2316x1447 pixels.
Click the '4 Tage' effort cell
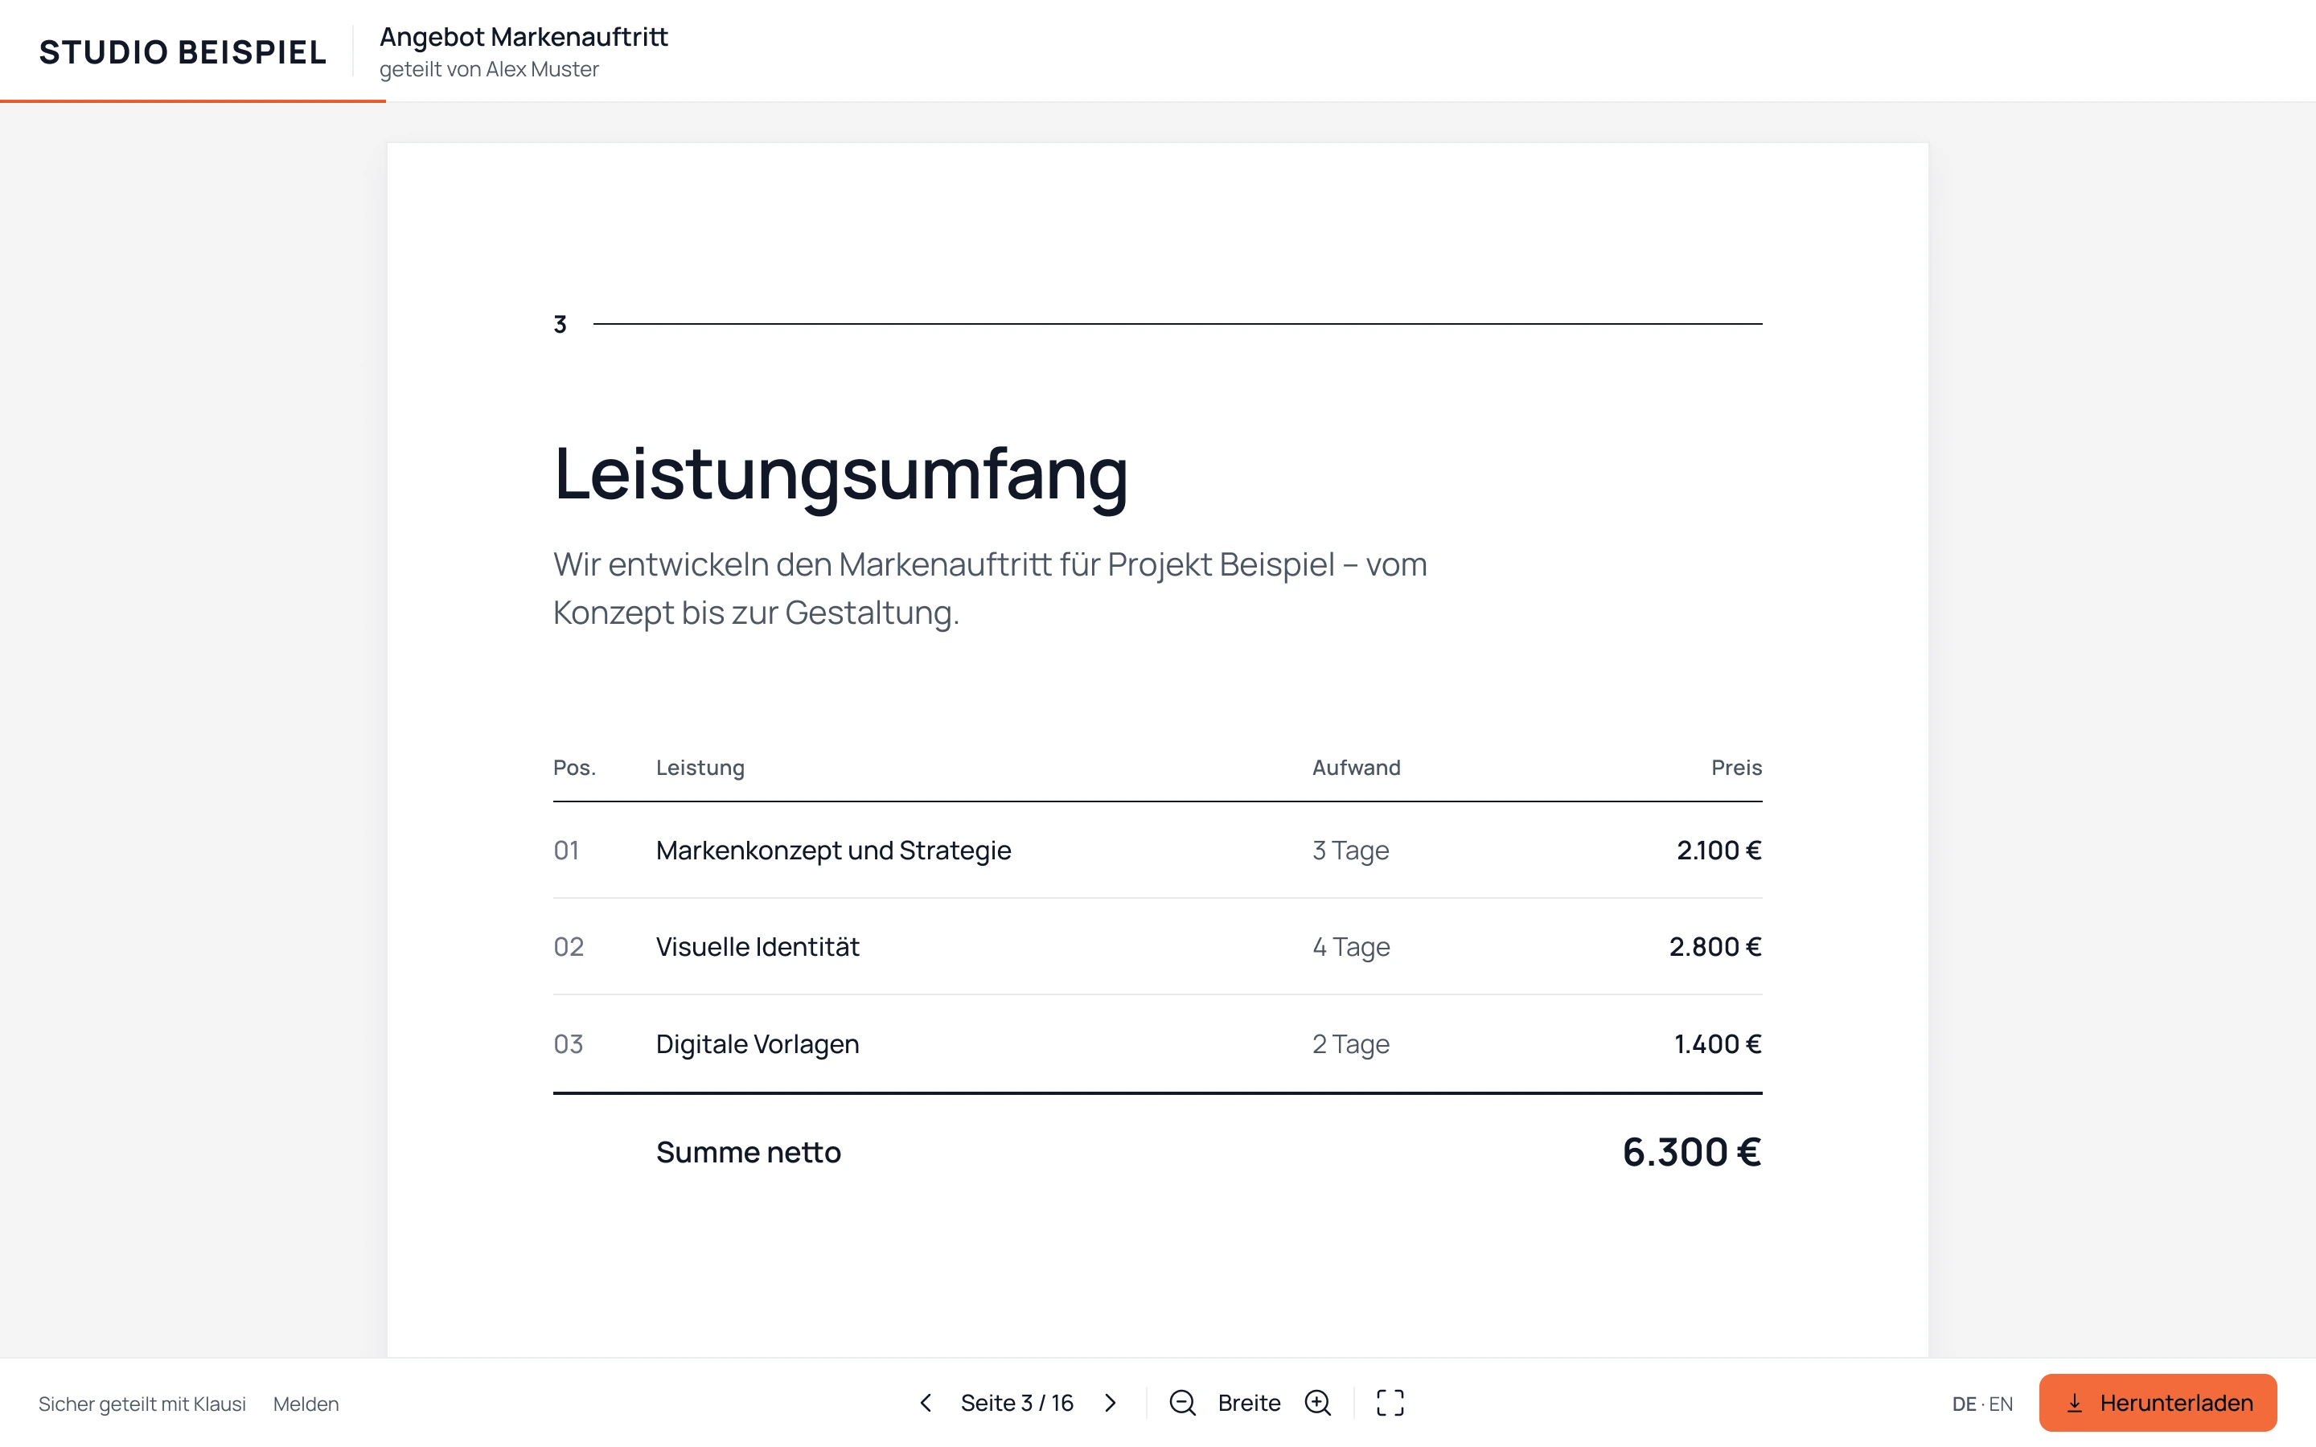coord(1350,946)
